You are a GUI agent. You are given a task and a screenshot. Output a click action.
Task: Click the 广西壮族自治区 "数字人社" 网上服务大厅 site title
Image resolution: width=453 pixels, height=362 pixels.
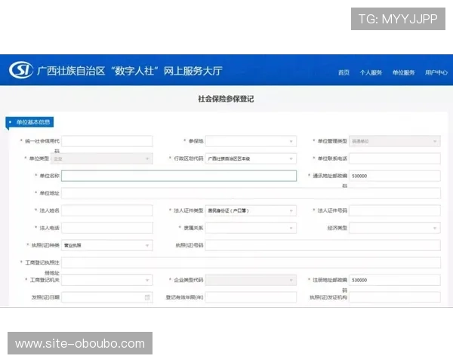[130, 71]
